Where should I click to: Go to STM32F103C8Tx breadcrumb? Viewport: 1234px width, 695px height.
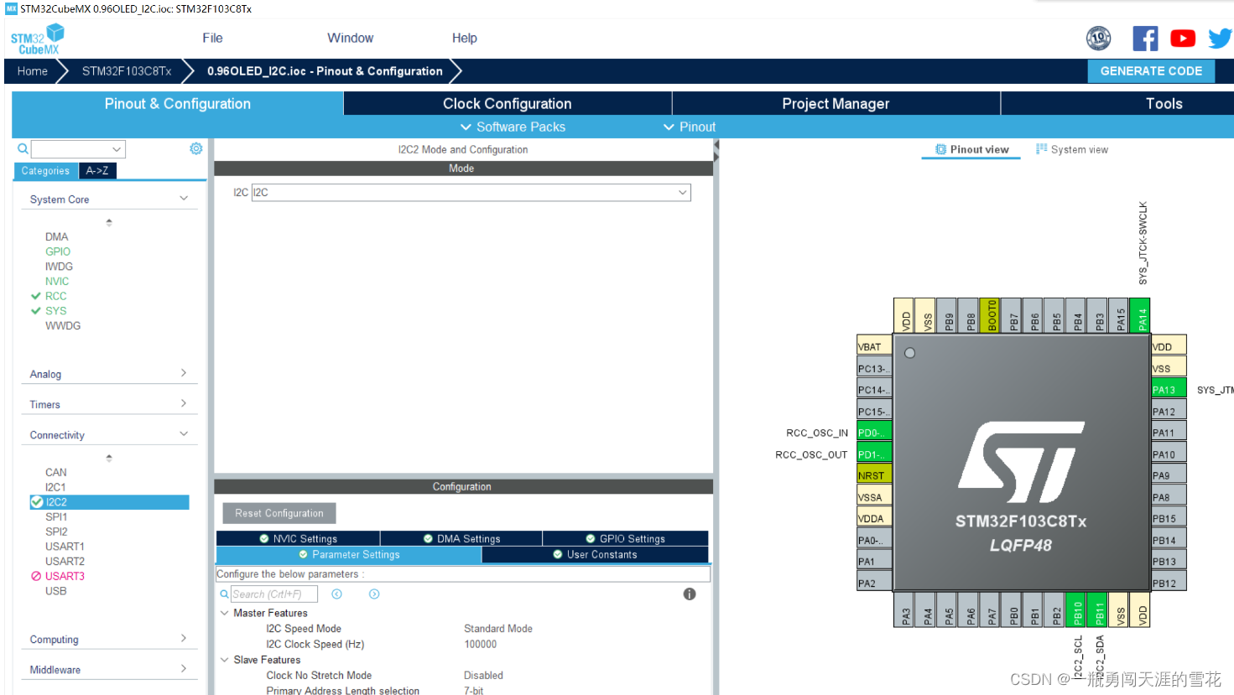[127, 71]
